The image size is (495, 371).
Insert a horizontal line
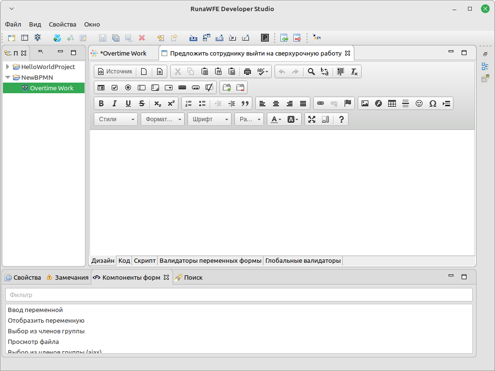click(406, 103)
